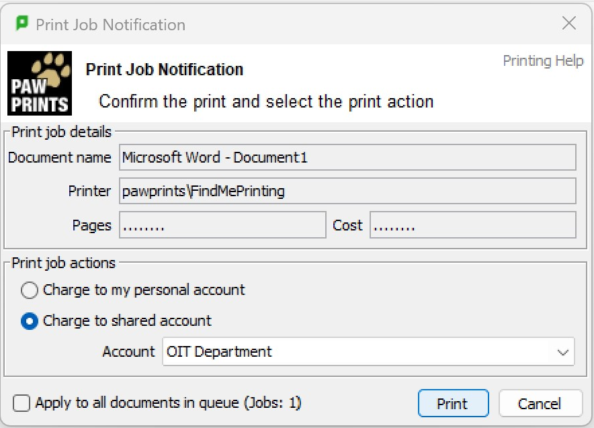Expand the Account list via chevron arrow

click(x=562, y=352)
